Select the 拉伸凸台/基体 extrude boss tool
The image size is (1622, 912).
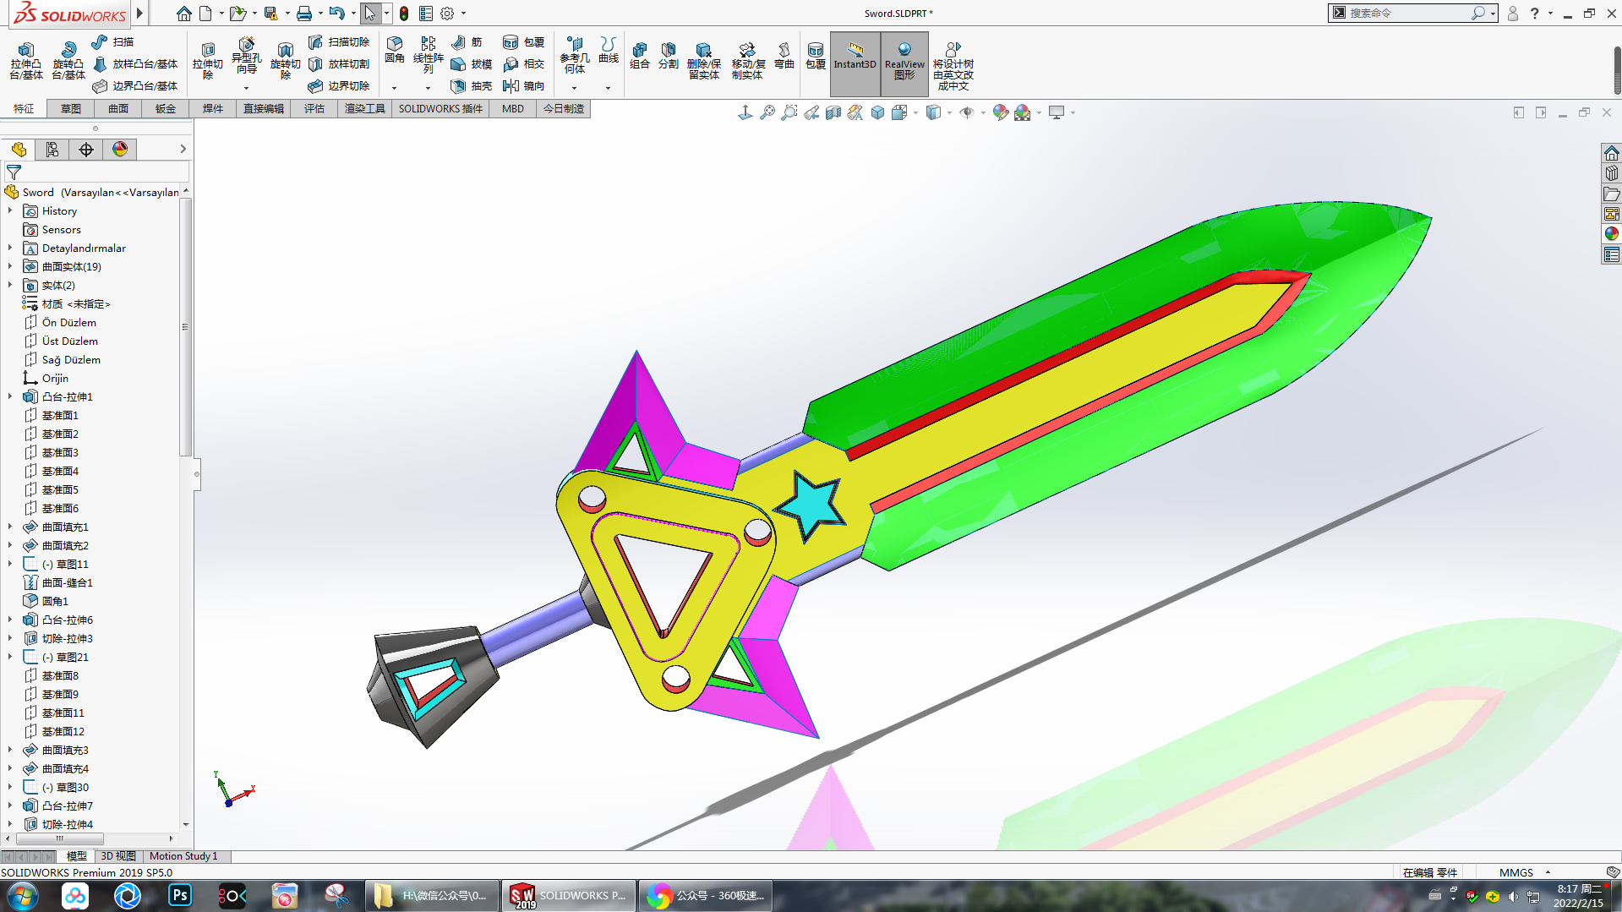tap(25, 61)
